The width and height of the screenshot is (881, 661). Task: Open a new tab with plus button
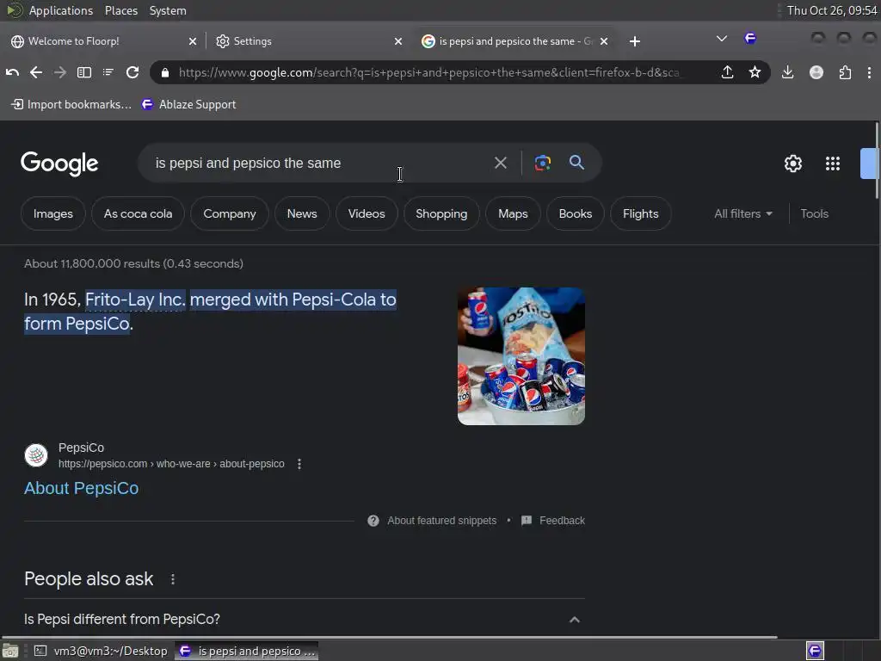tap(635, 41)
